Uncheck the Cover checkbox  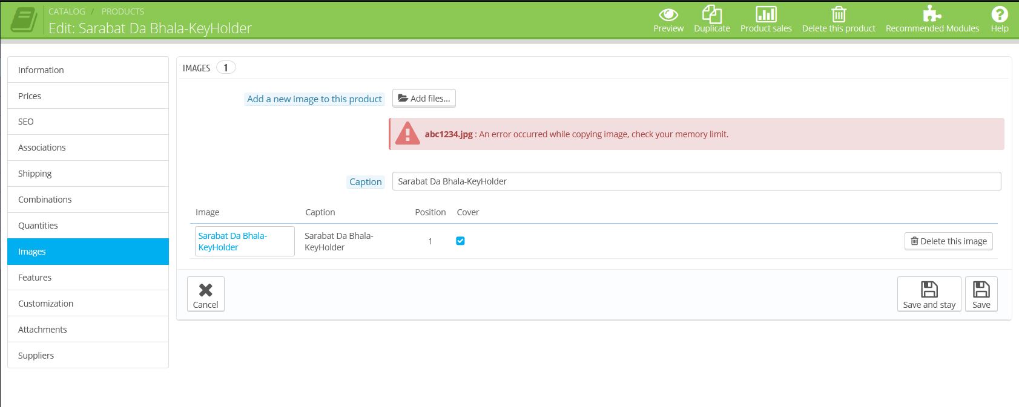(460, 241)
